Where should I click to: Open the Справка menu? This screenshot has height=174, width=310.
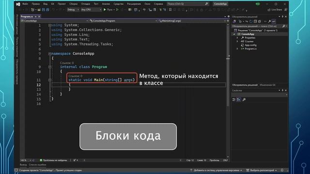[158, 4]
